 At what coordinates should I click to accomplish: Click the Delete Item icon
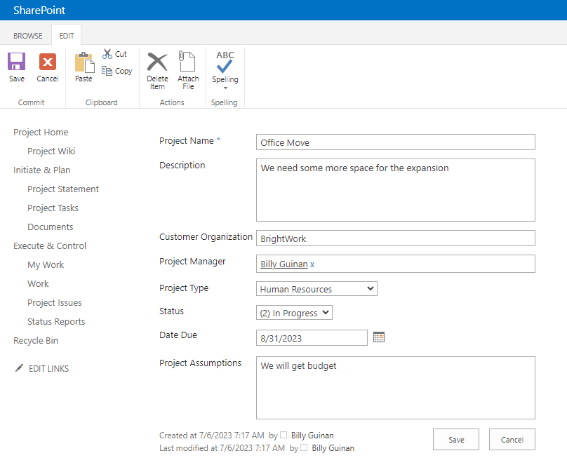tap(157, 62)
